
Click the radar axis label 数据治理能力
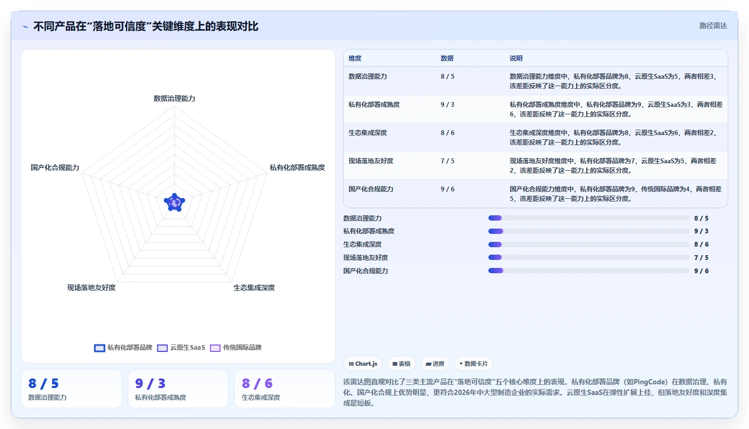[x=174, y=98]
